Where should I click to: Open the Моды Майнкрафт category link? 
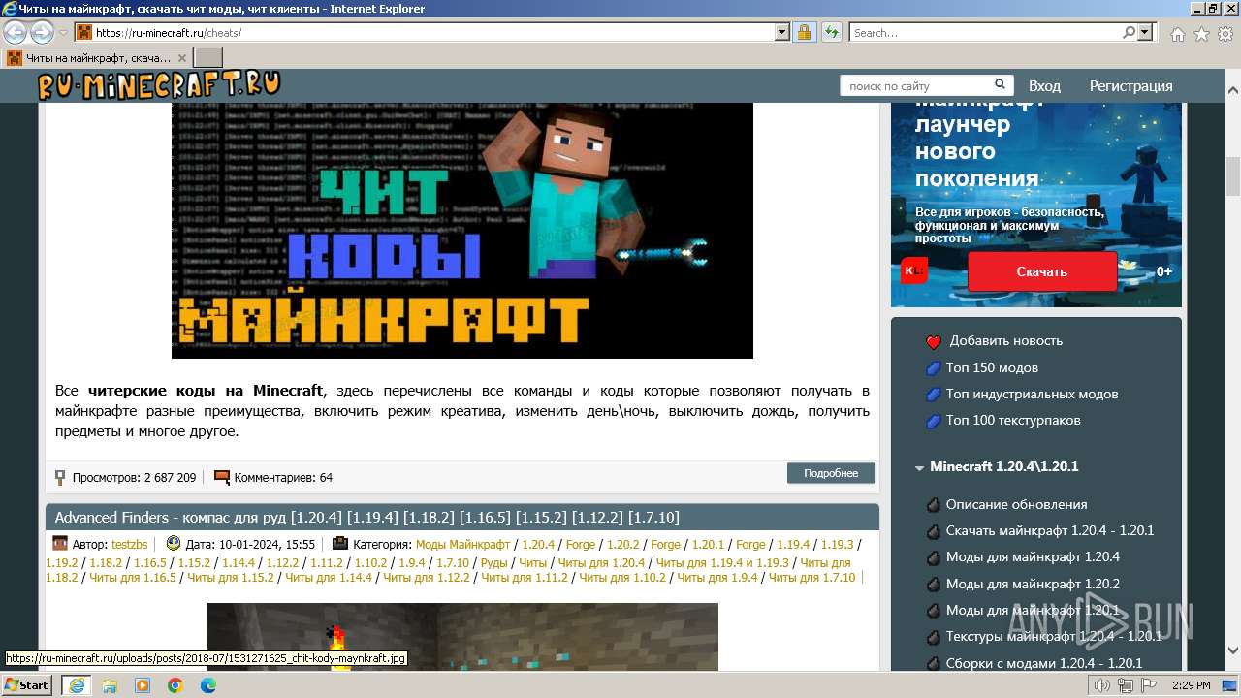click(462, 545)
